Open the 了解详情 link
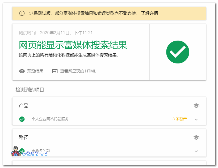This screenshot has height=168, width=218. point(149,13)
